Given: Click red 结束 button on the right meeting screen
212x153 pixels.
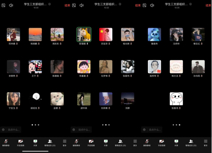Looking at the screenshot, I should (208, 6).
